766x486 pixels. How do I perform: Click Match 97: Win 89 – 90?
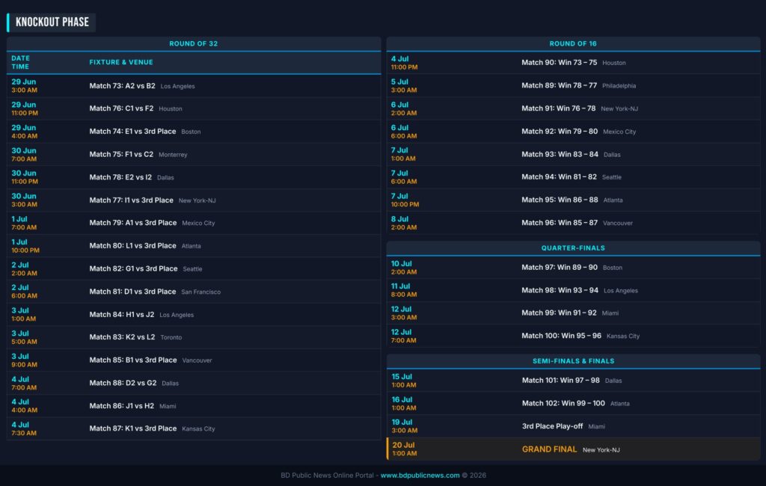(x=559, y=268)
